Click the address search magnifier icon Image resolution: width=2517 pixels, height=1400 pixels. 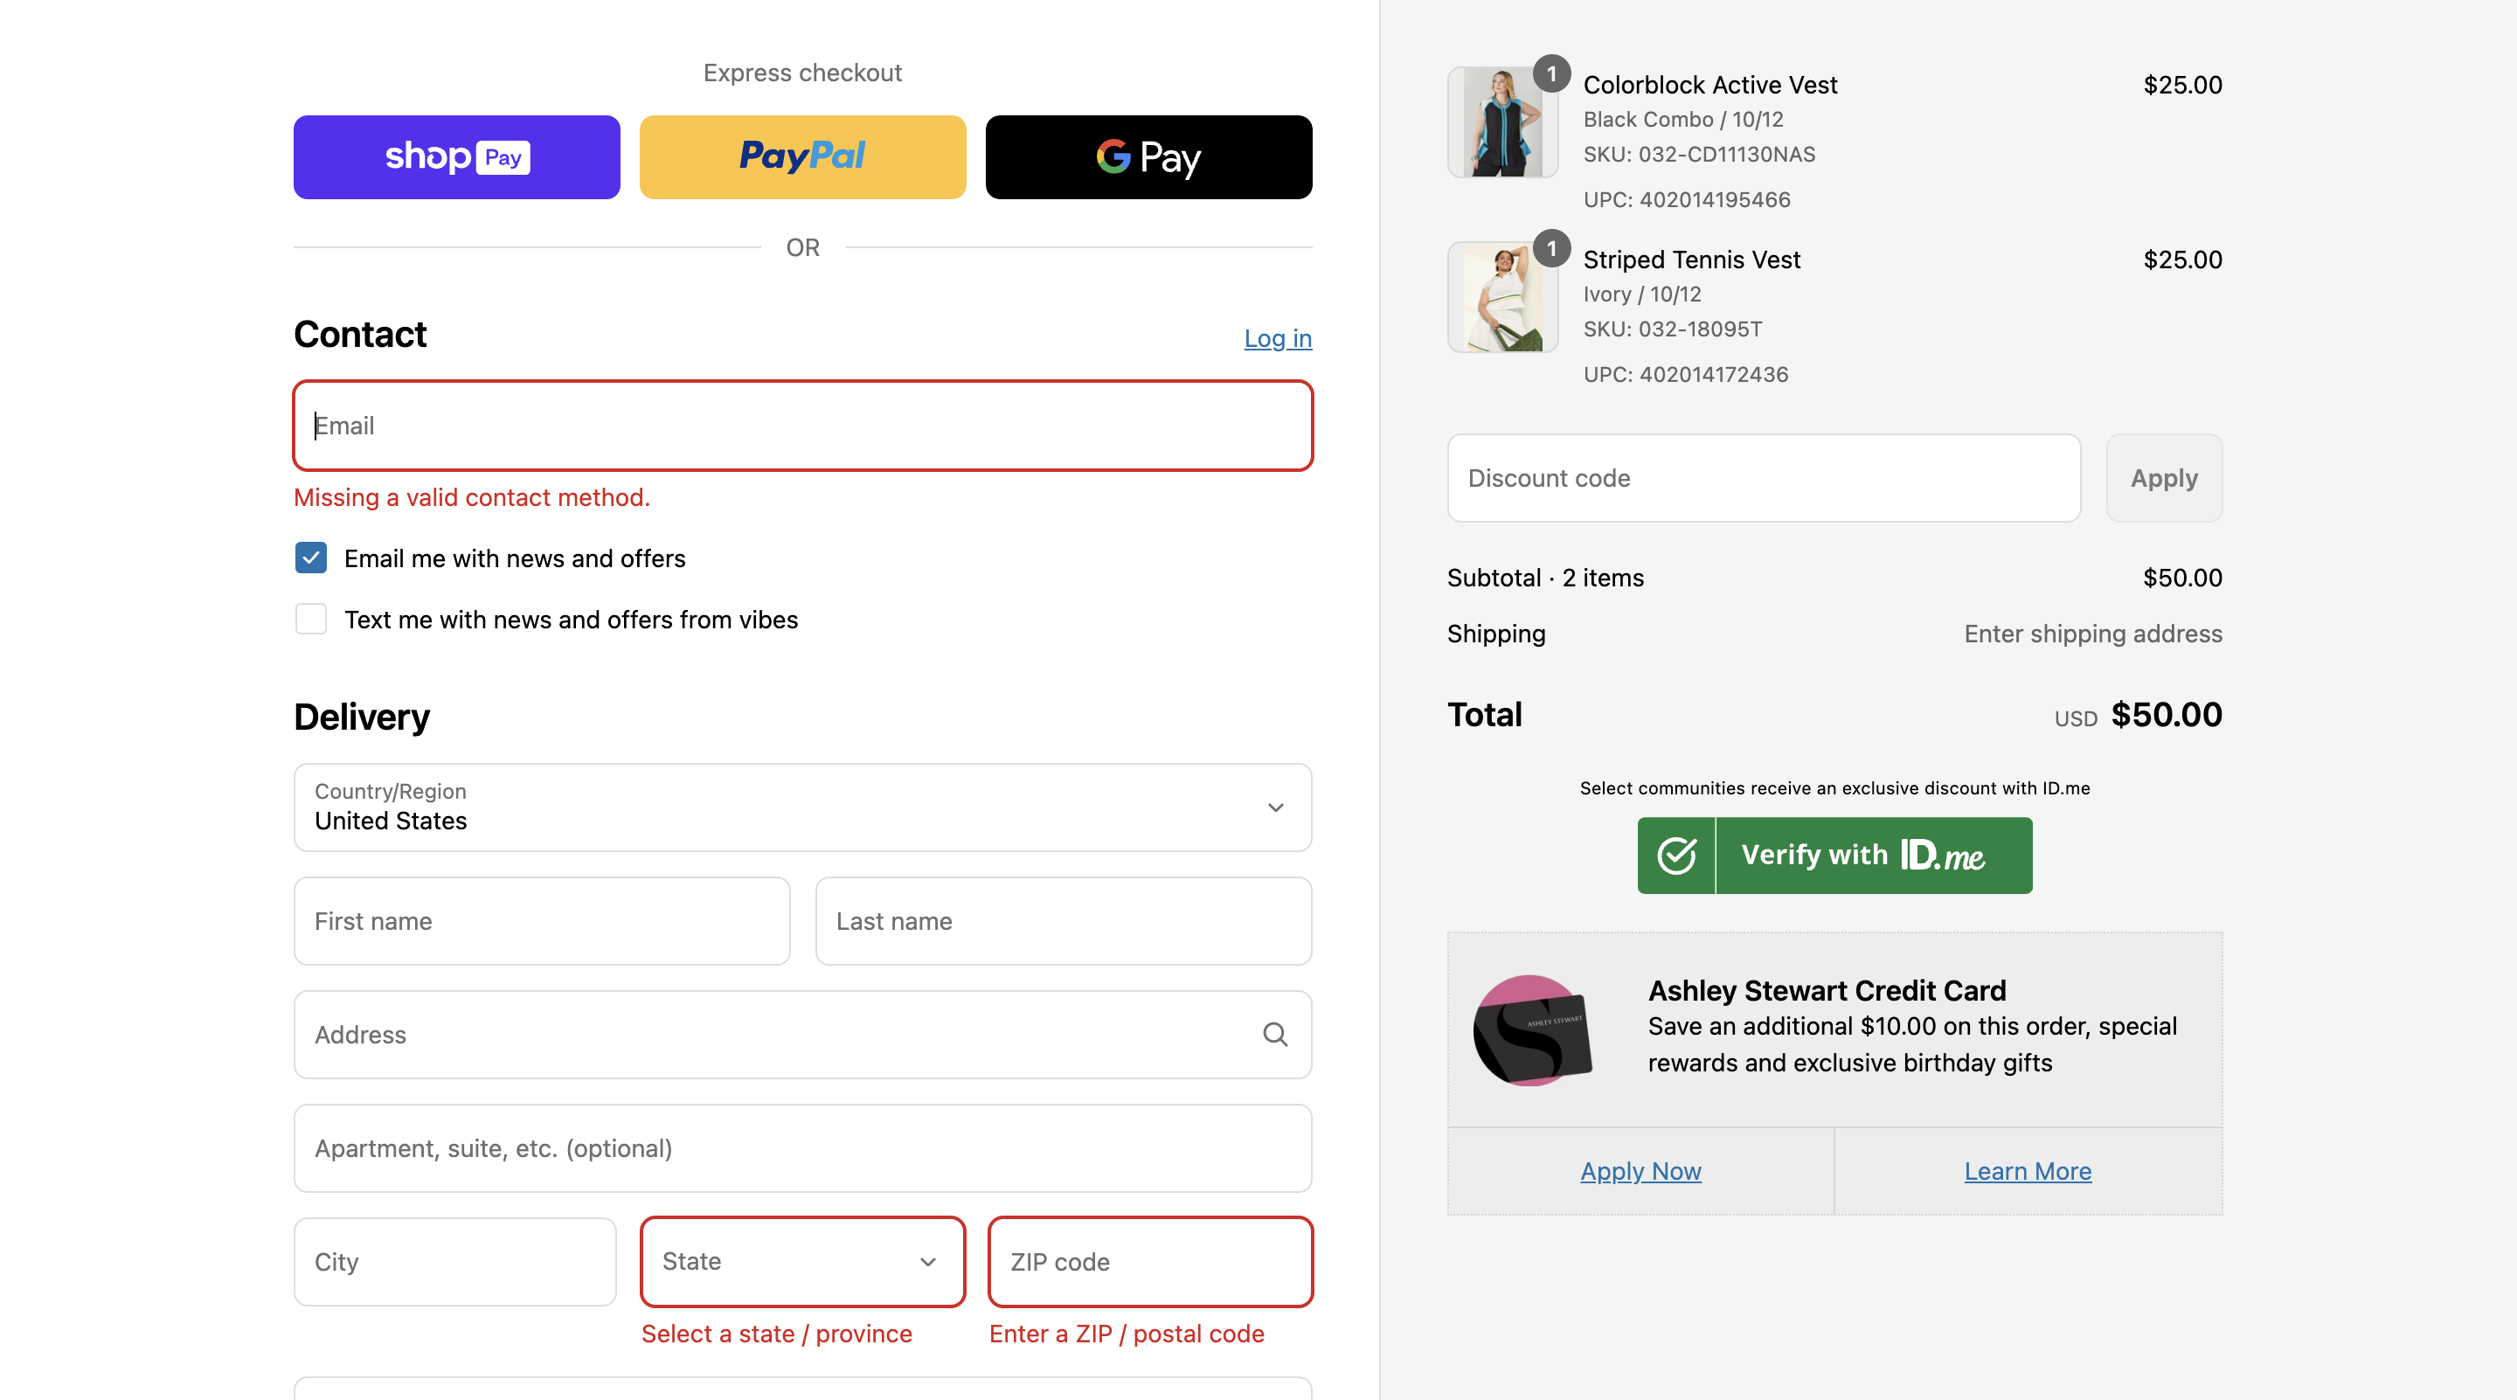1274,1035
